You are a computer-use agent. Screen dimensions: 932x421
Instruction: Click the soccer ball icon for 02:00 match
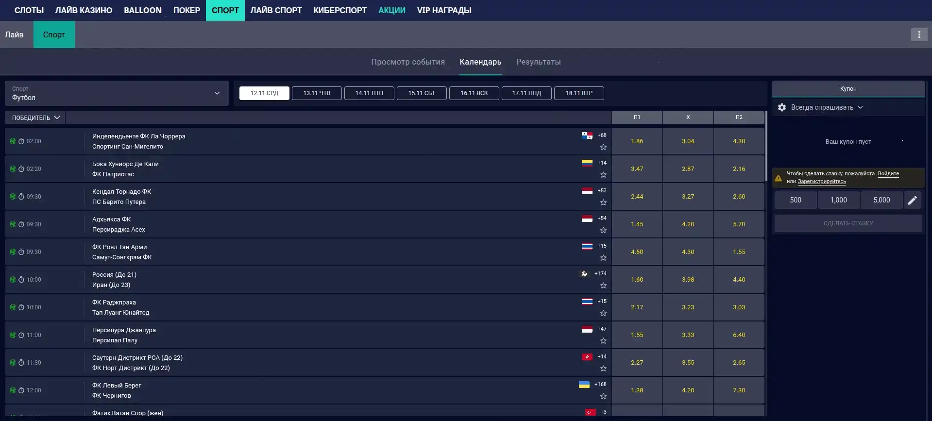click(13, 141)
